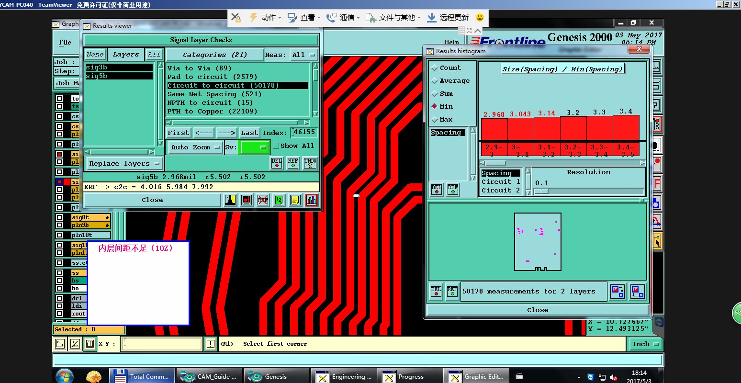Click the Index input field
The width and height of the screenshot is (741, 383).
[304, 133]
